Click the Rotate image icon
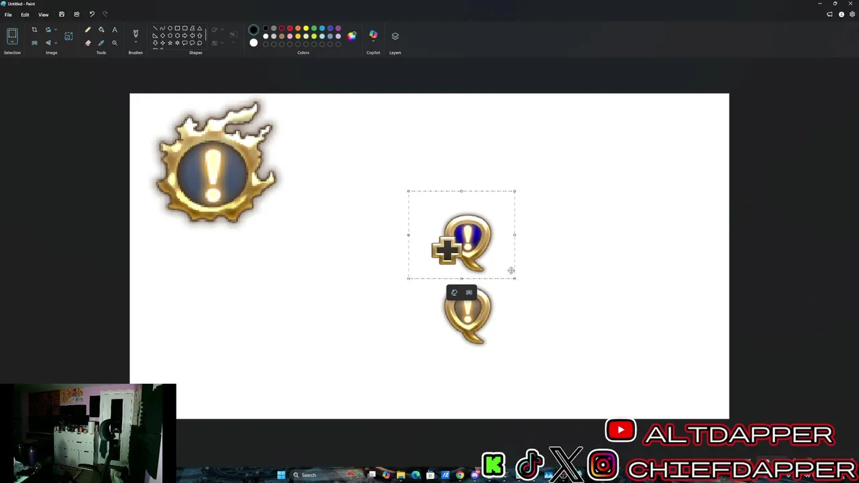859x483 pixels. (48, 30)
